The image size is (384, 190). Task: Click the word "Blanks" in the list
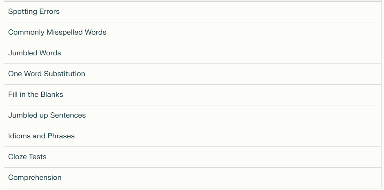[x=51, y=95]
